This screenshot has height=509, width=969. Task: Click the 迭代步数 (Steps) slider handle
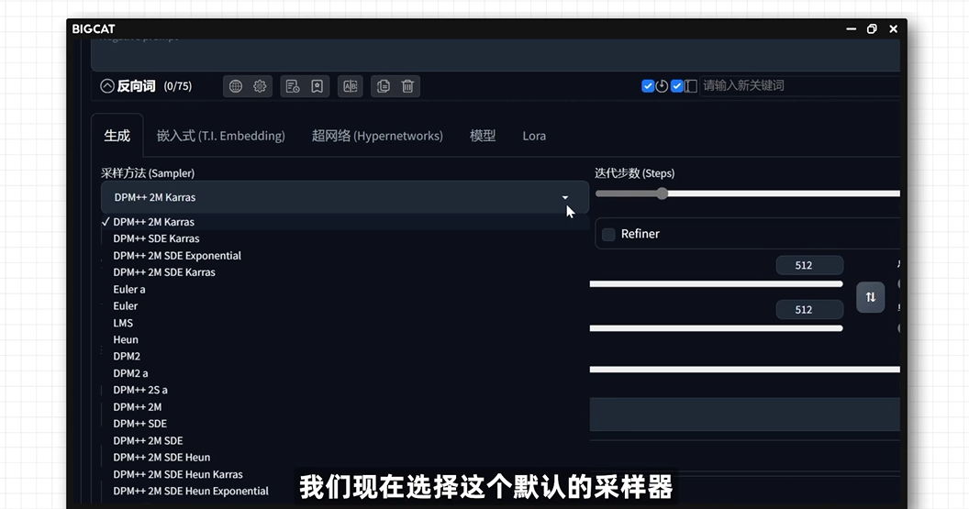click(662, 194)
